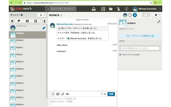This screenshot has height=107, width=171.
Task: Open new chat plus dropdown
Action: click(41, 15)
